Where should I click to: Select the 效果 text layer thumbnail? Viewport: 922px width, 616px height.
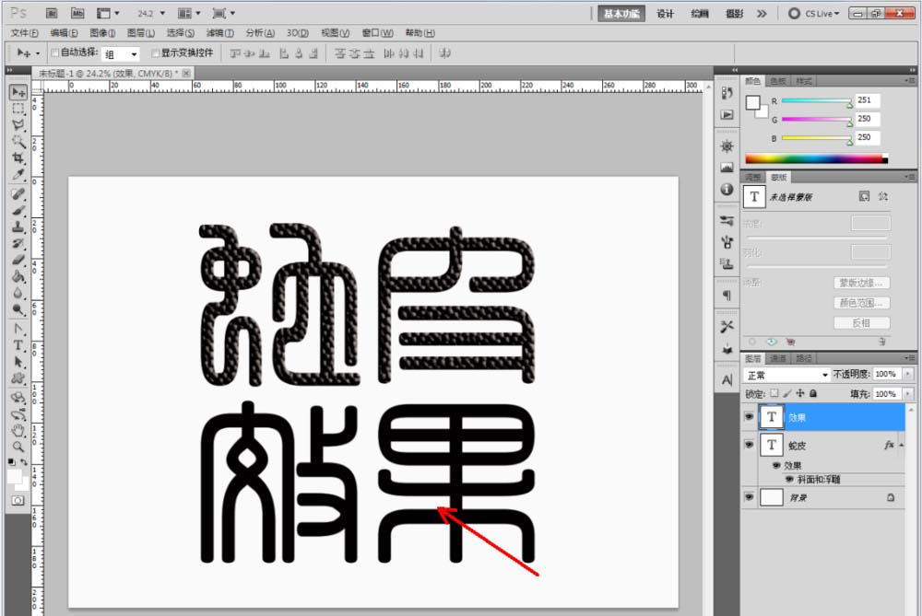[x=771, y=417]
